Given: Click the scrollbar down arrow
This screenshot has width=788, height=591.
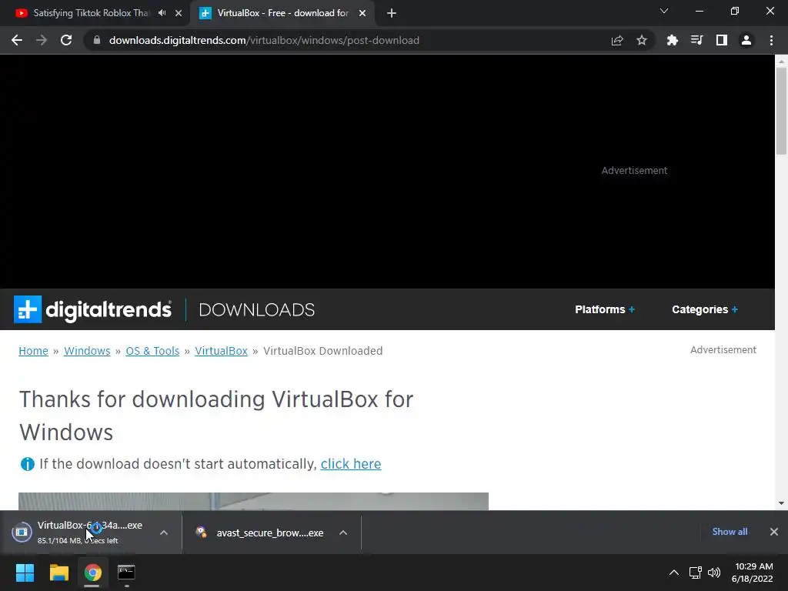Looking at the screenshot, I should coord(781,503).
